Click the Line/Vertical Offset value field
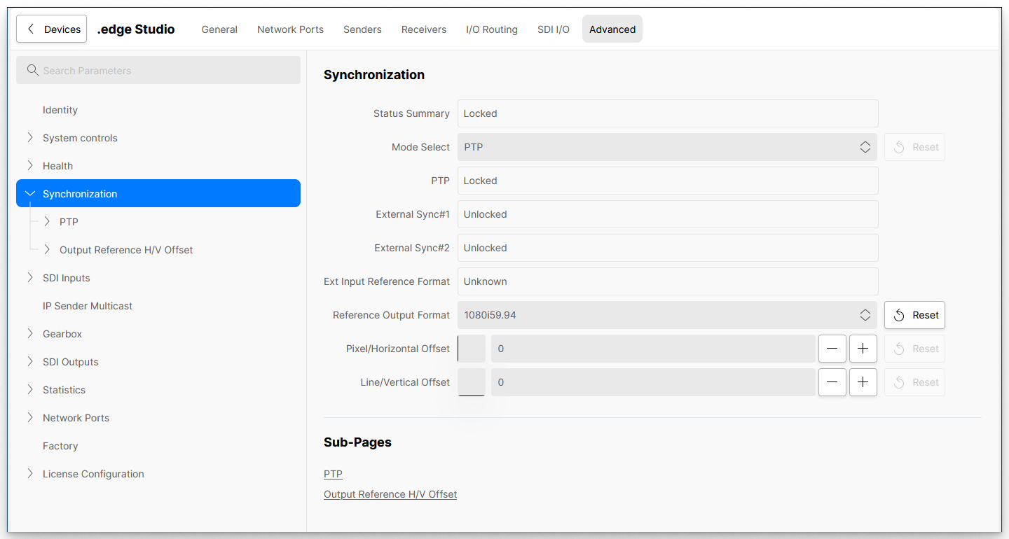This screenshot has width=1009, height=539. 652,382
